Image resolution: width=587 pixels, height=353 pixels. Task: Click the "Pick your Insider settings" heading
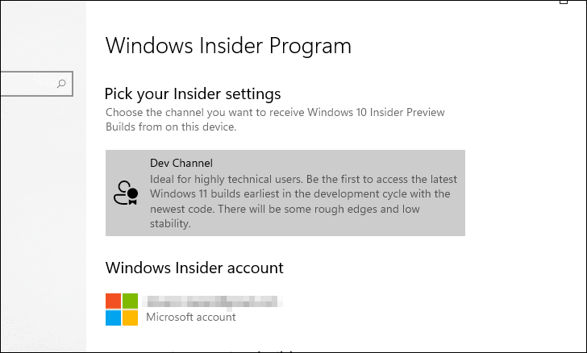coord(193,94)
